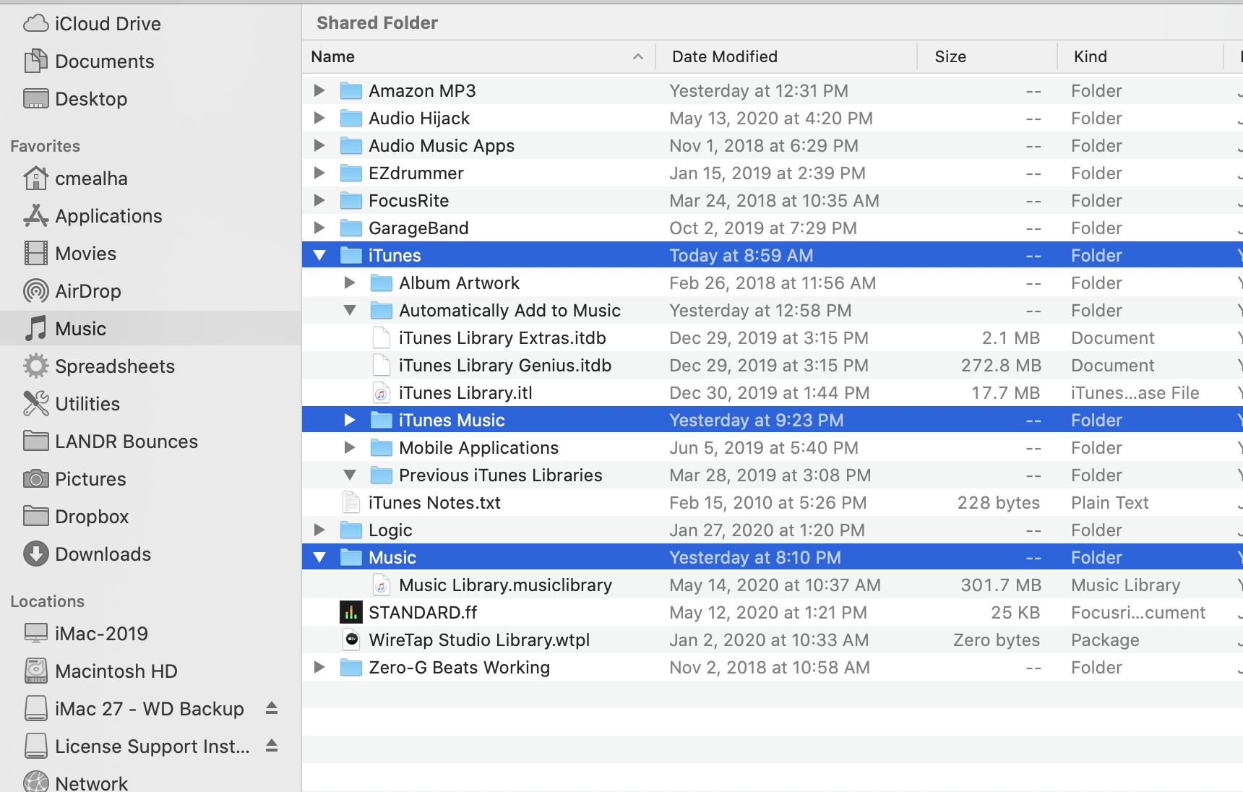Select the iTunes Library.itl file icon
This screenshot has width=1243, height=792.
point(381,393)
